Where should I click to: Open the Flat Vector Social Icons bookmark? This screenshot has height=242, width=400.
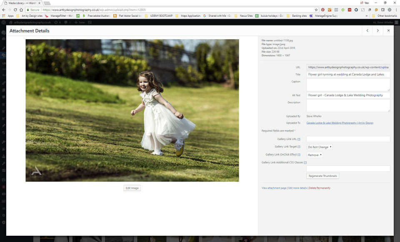click(127, 16)
